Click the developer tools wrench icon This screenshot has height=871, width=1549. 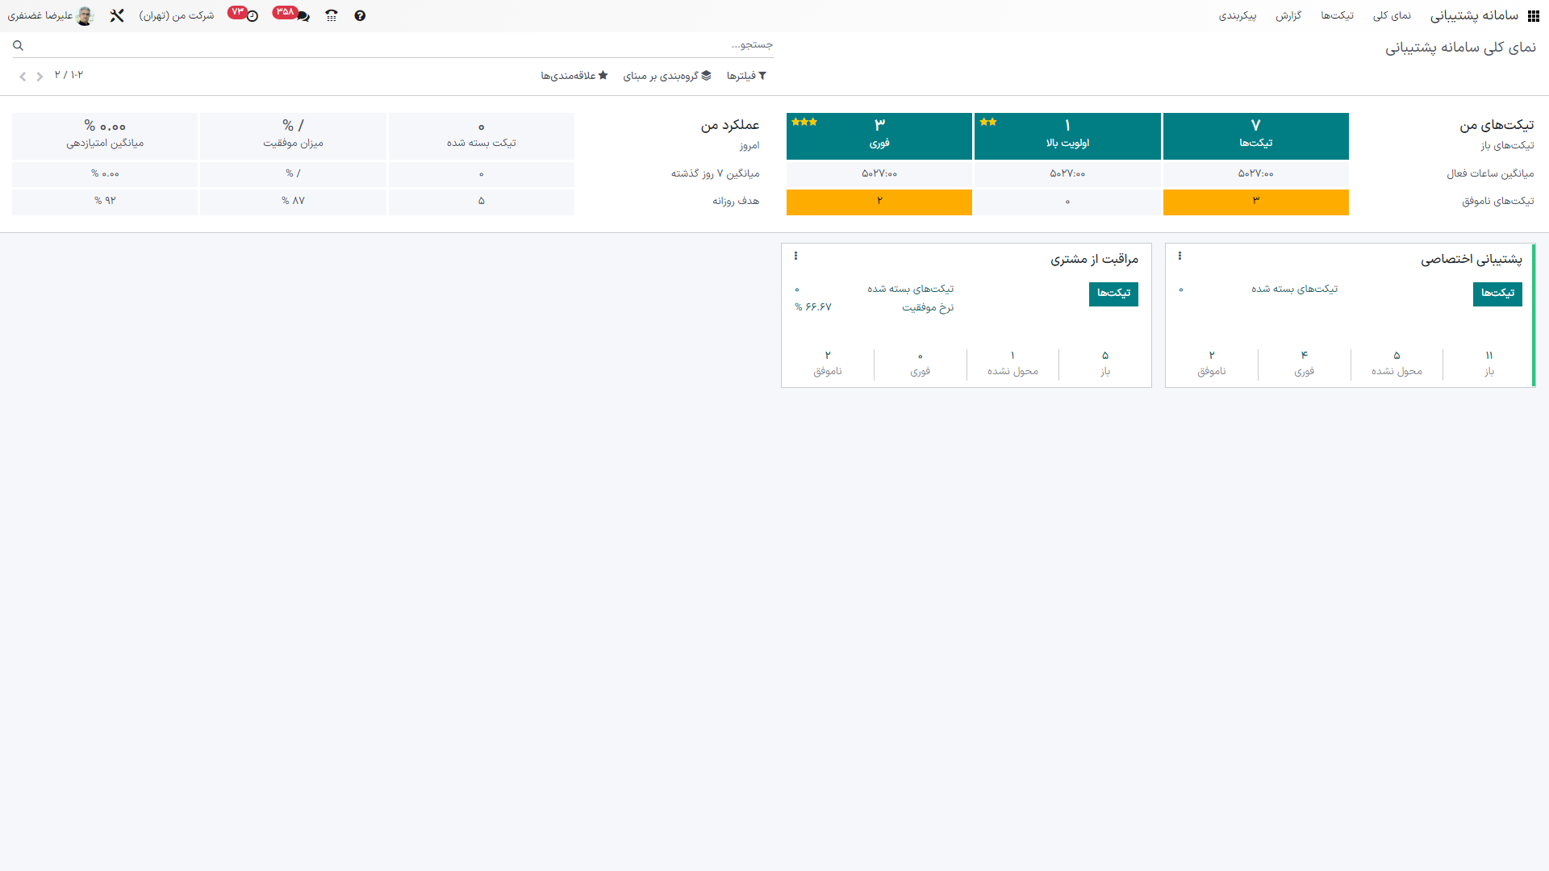point(117,16)
